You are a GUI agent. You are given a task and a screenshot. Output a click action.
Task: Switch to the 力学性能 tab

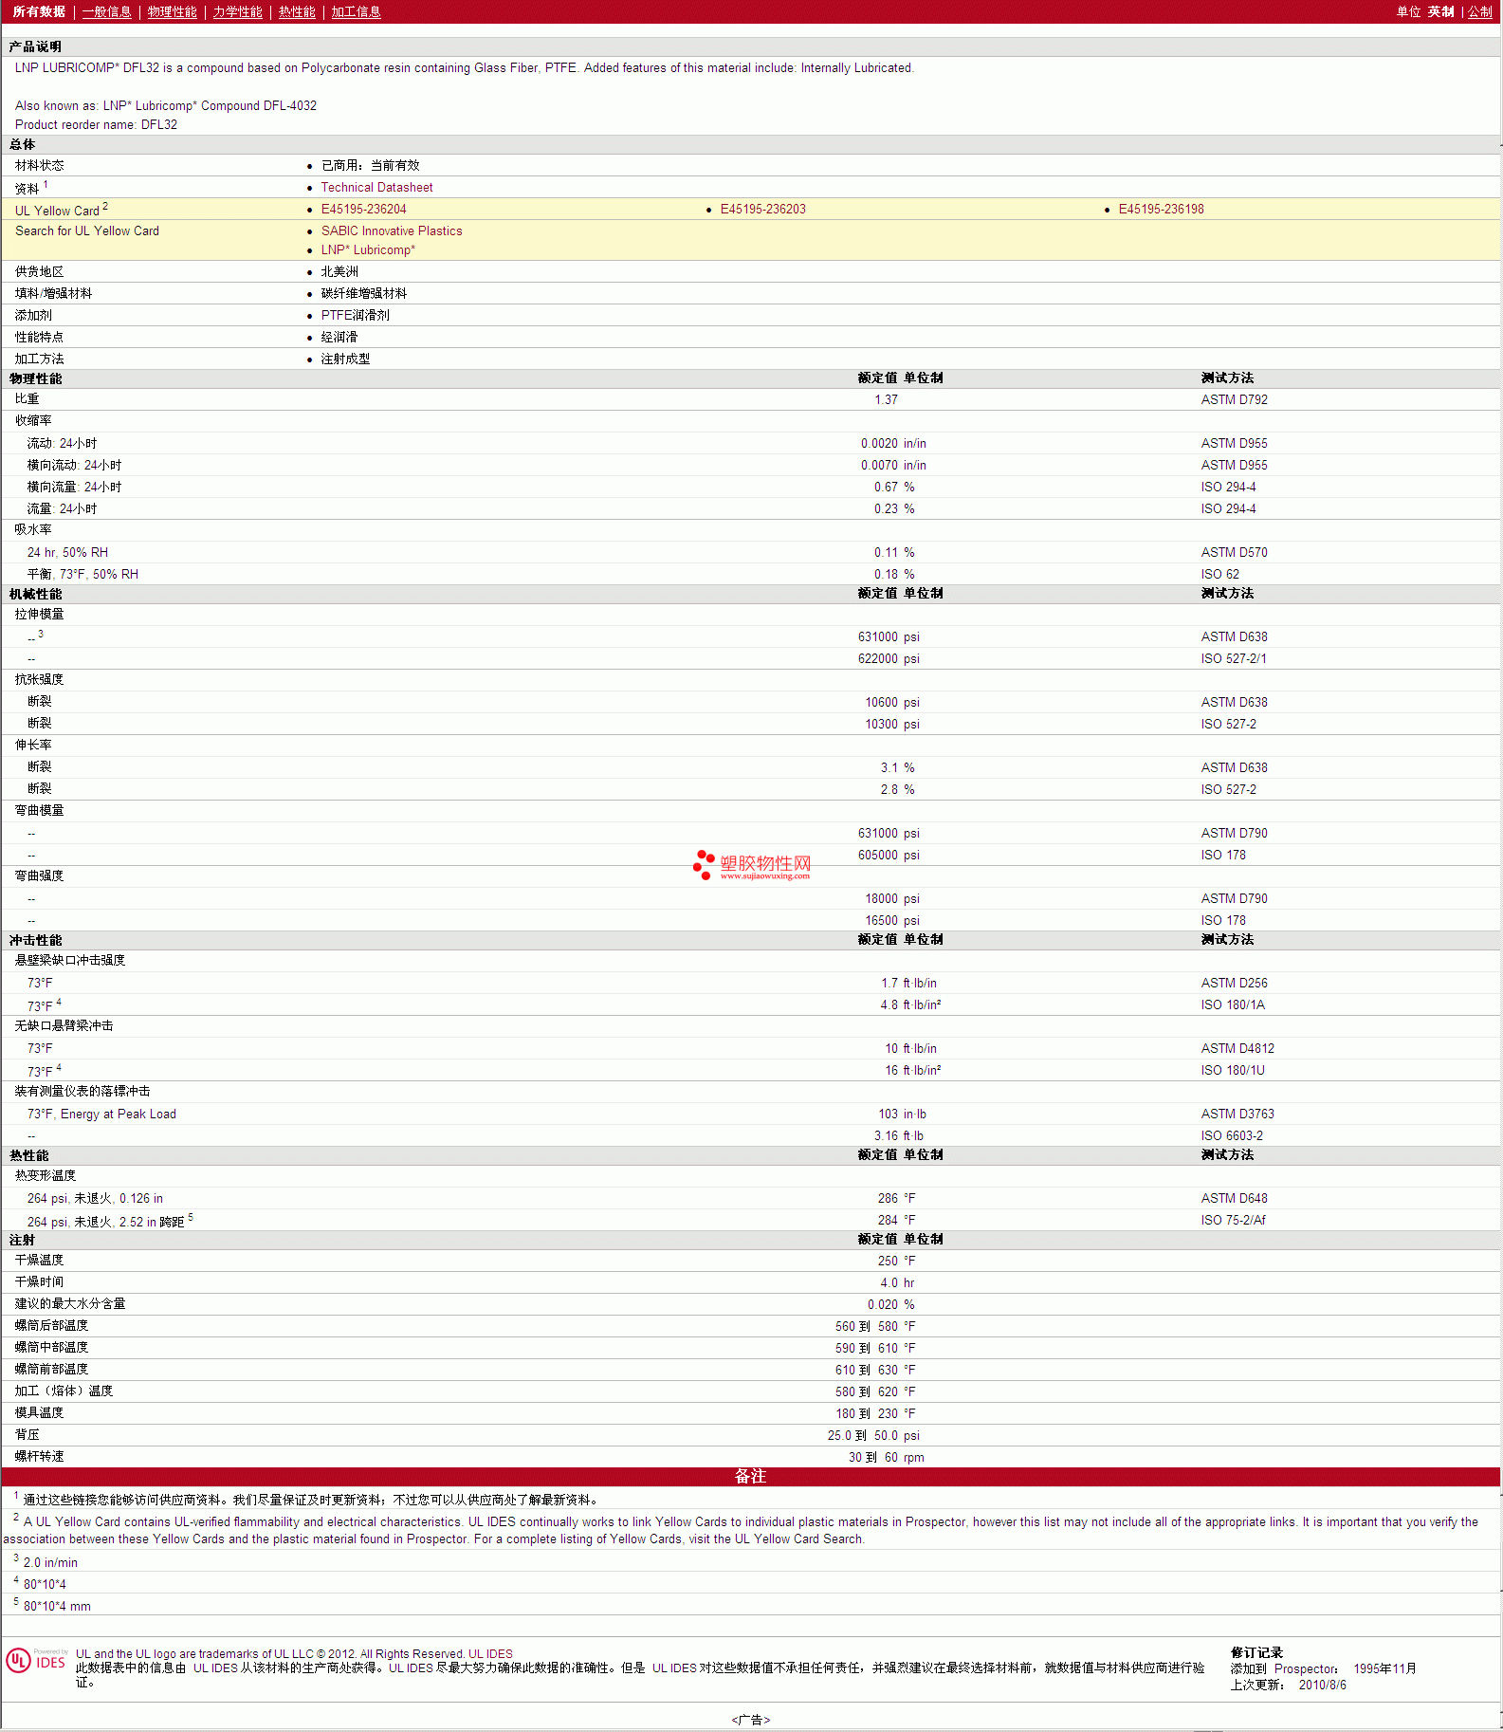pyautogui.click(x=237, y=11)
